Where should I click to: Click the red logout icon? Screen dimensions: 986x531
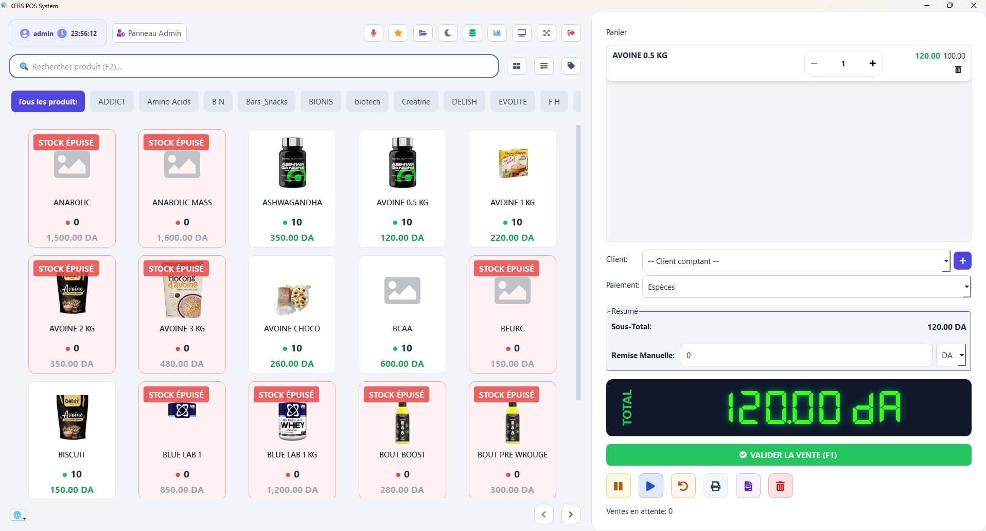click(571, 33)
